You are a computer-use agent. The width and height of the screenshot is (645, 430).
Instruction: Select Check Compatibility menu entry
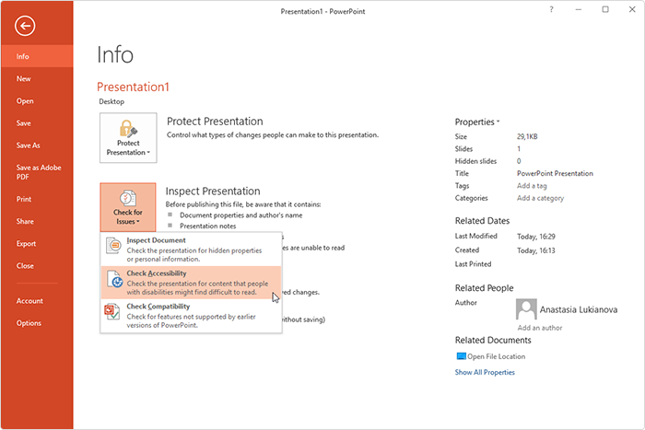click(192, 315)
